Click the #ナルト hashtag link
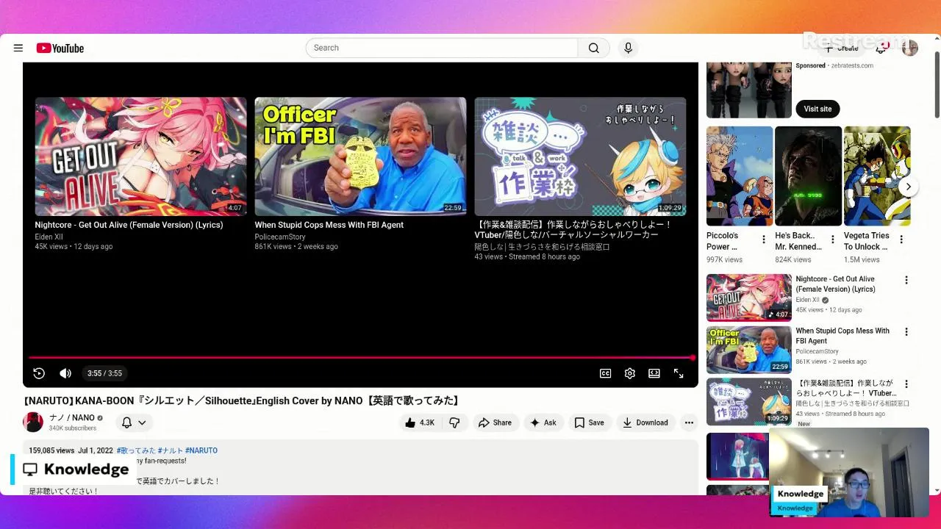941x529 pixels. (171, 450)
